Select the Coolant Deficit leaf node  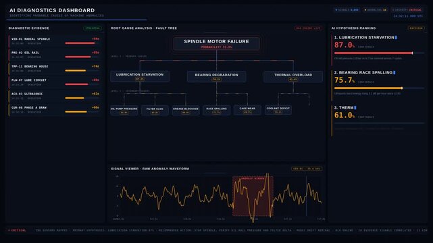tap(278, 110)
